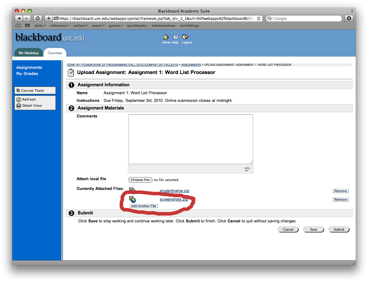This screenshot has width=368, height=282.
Task: Open the async bookmarks folder
Action: pos(98,26)
